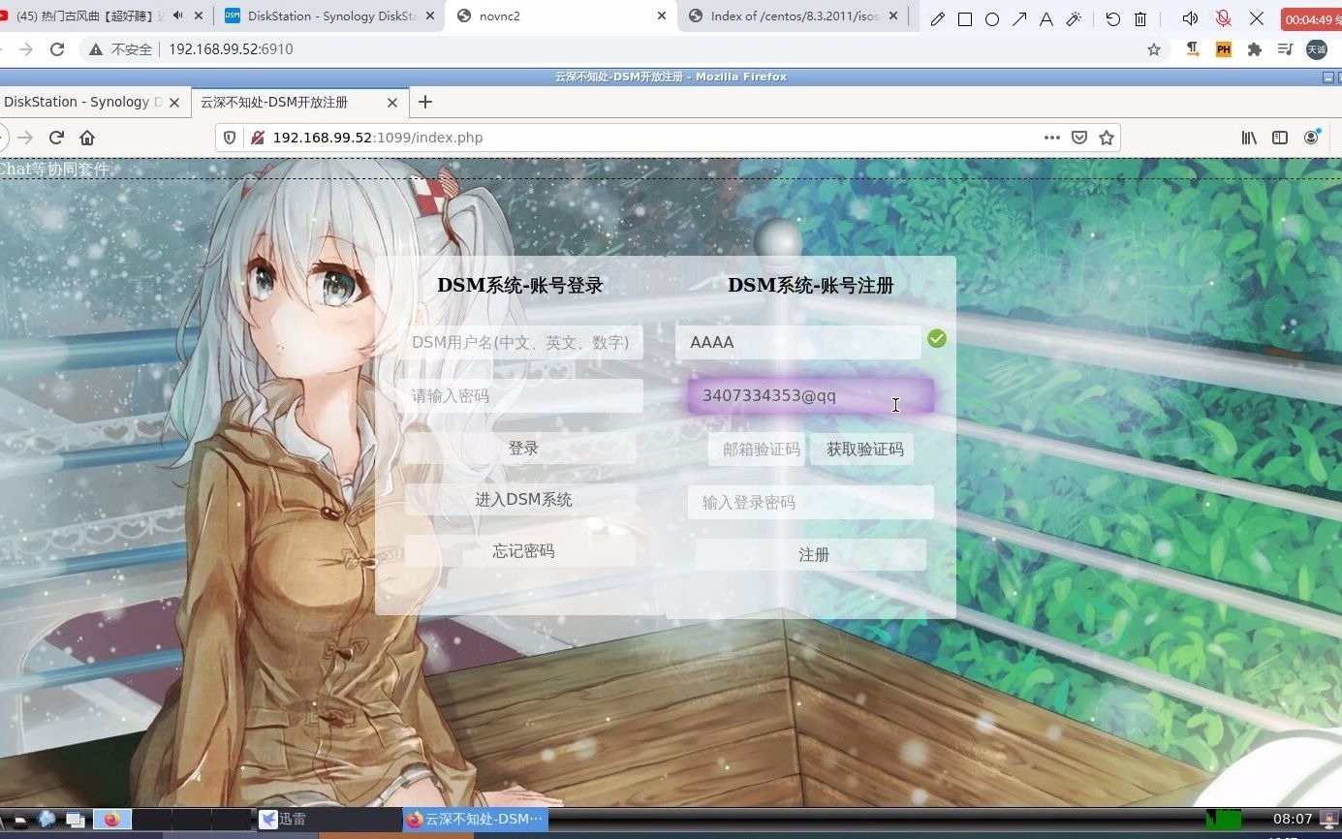Select 云深不知处-DSM taskbar window button
Image resolution: width=1342 pixels, height=839 pixels.
[475, 820]
